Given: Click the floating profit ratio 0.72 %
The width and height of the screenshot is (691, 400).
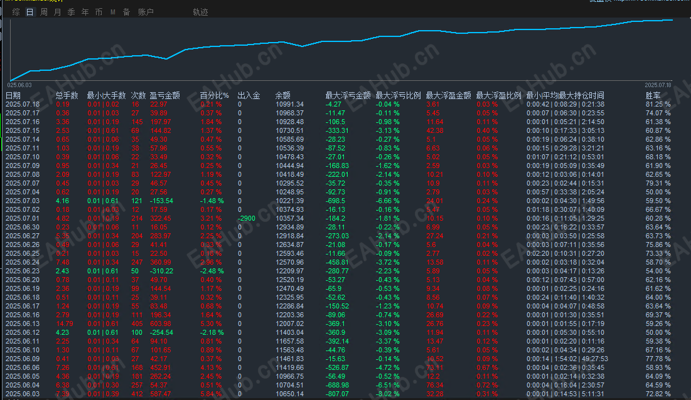Looking at the screenshot, I should (487, 385).
